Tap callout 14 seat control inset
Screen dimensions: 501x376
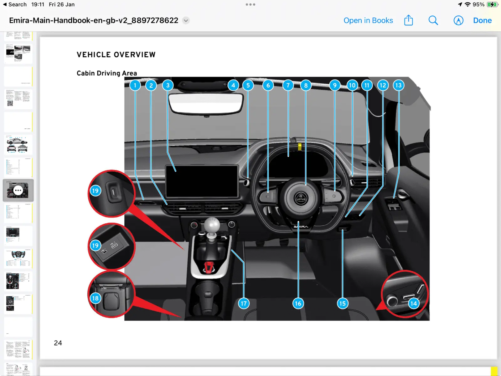pos(413,303)
